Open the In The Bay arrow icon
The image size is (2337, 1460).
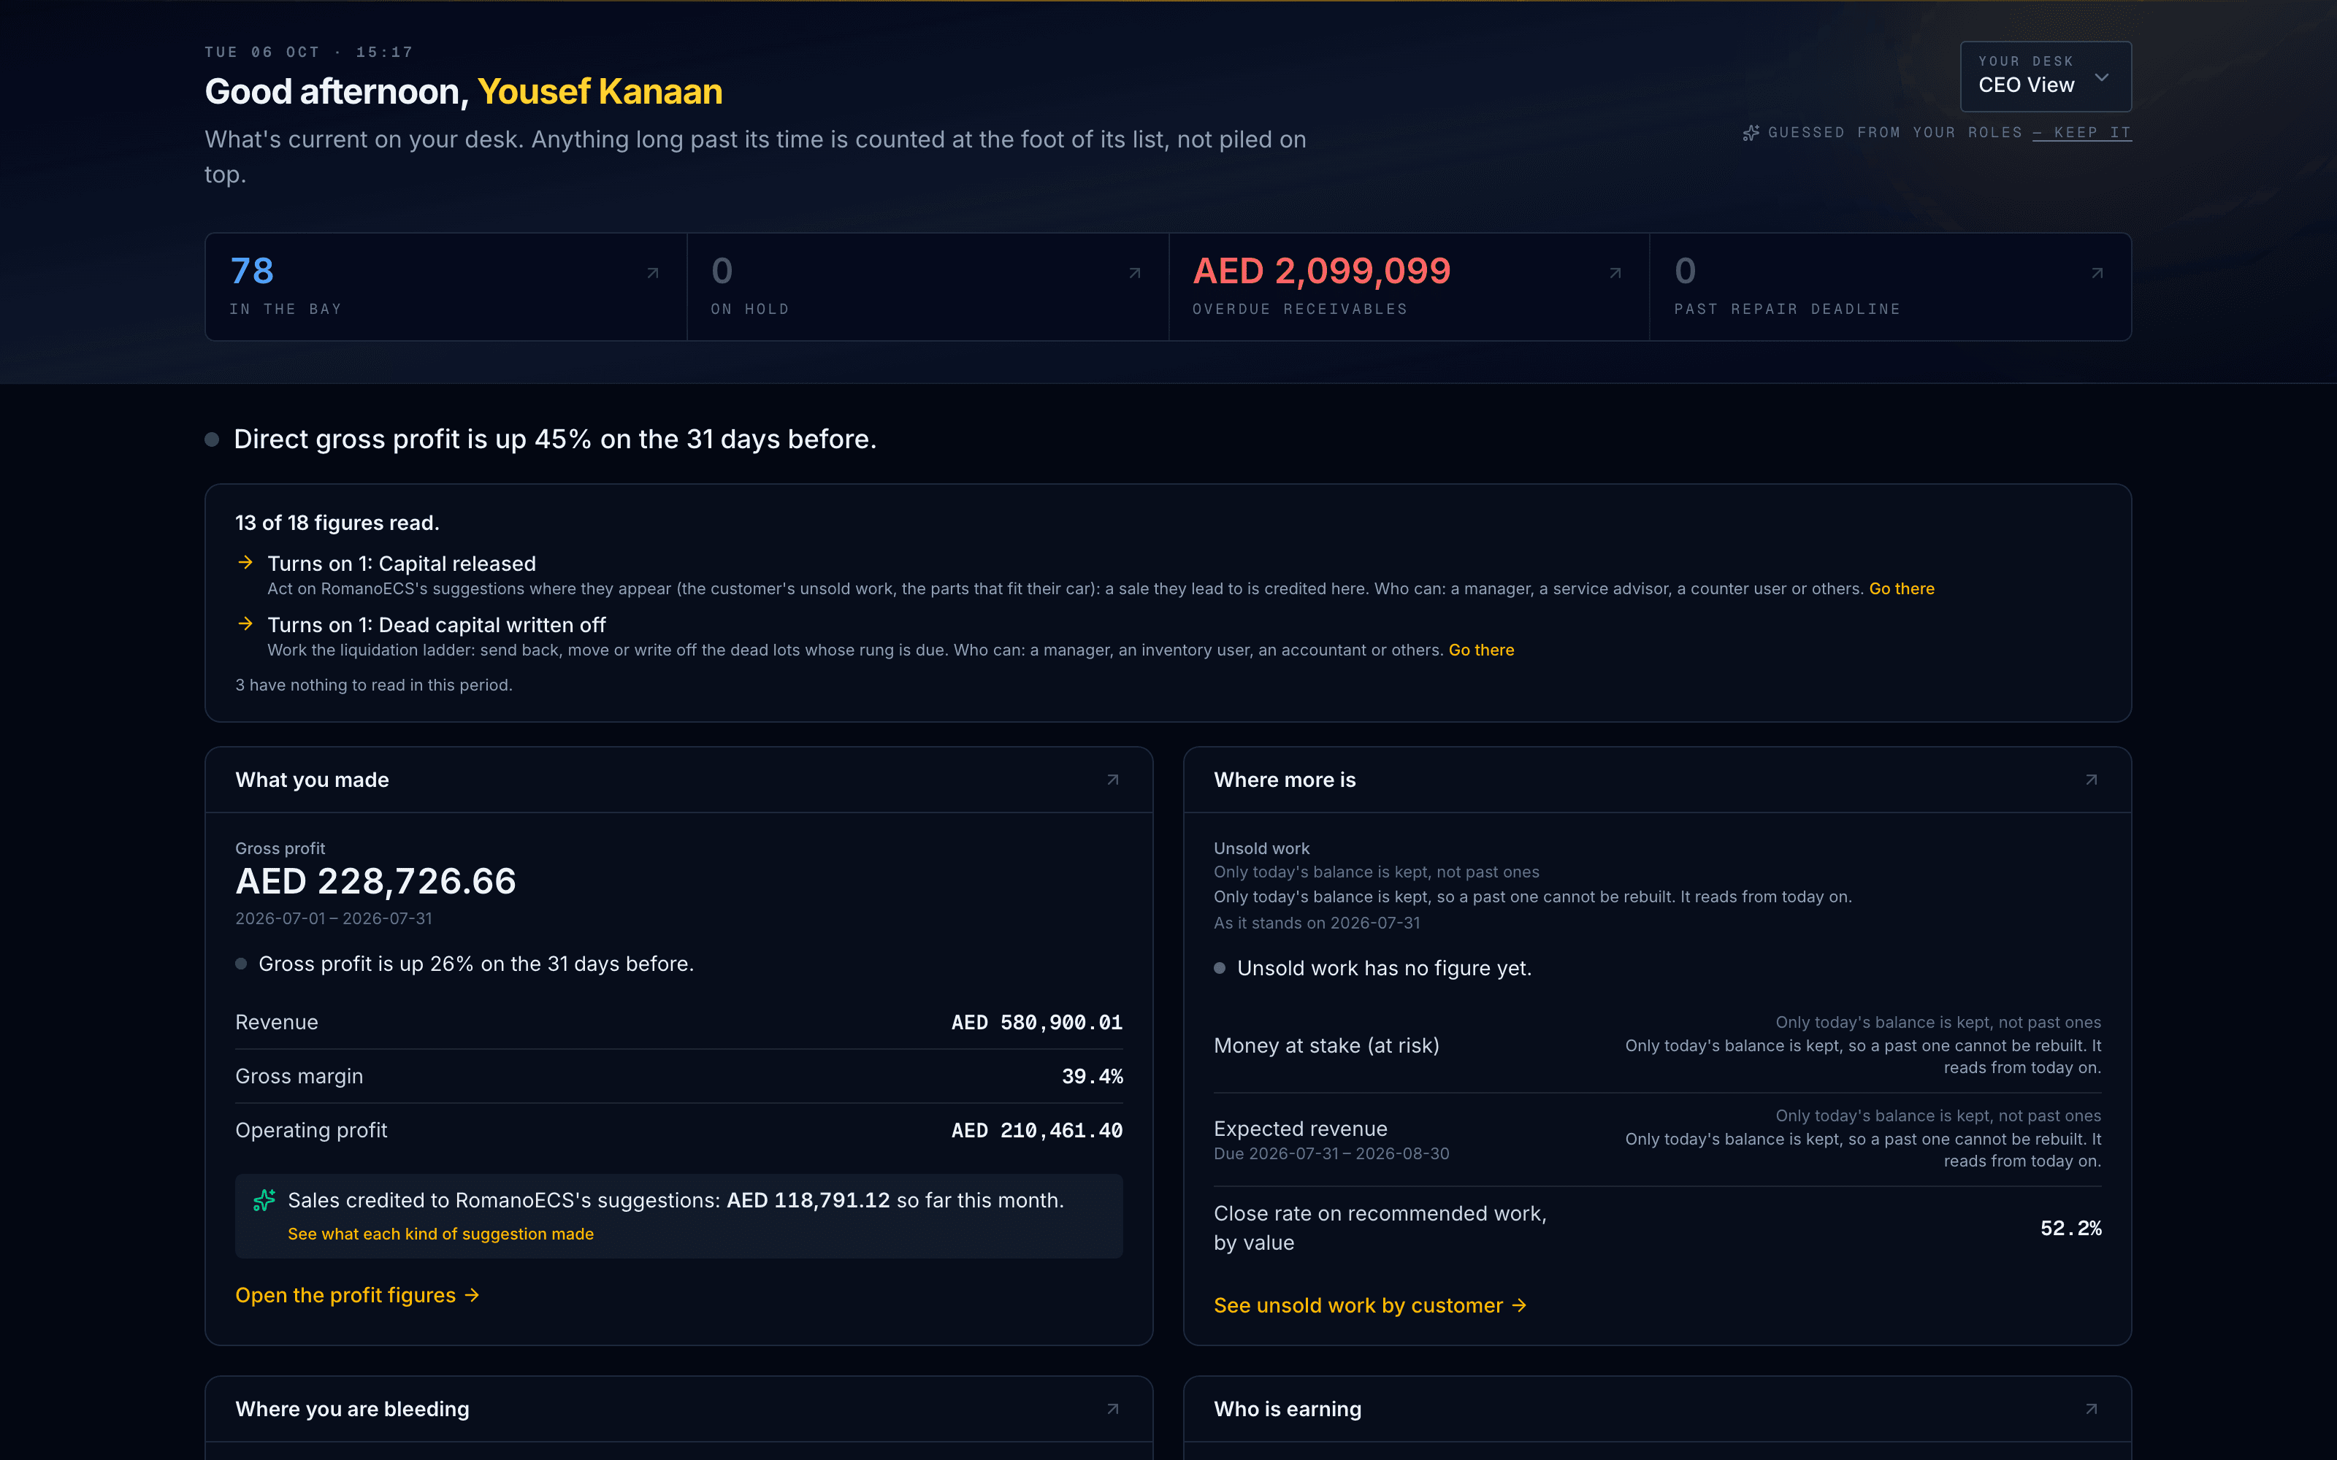click(653, 273)
